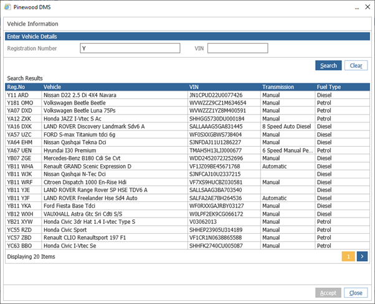Viewport: 375px width, 304px height.
Task: Select row YB12 WXH
Action: [x=187, y=214]
